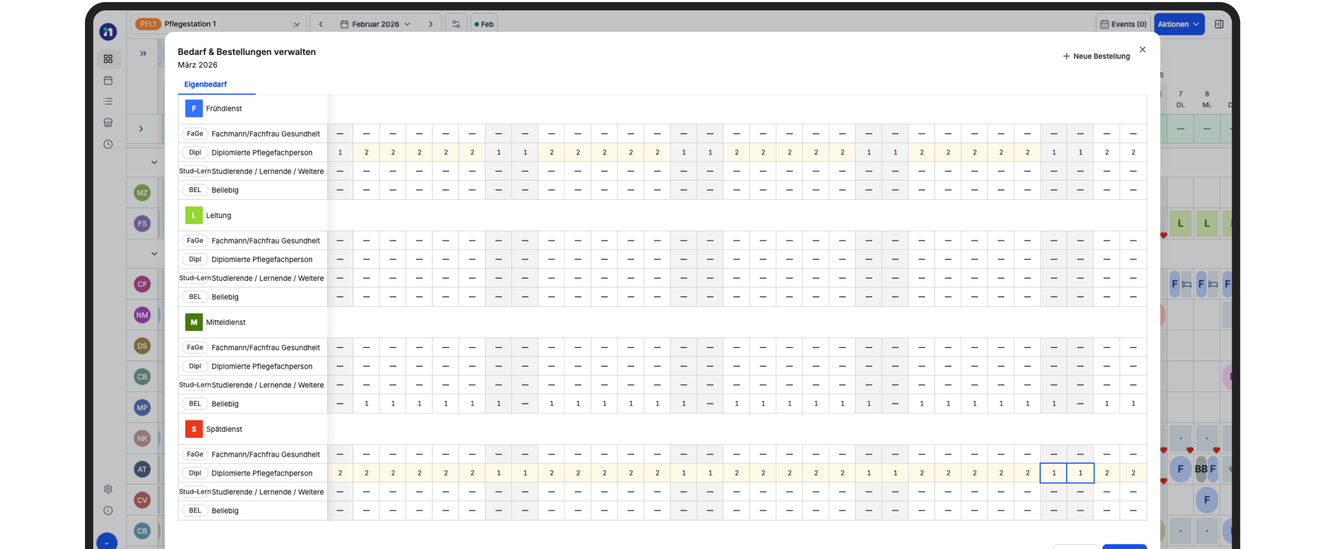Click the app logo icon in sidebar
Image resolution: width=1326 pixels, height=549 pixels.
tap(108, 32)
